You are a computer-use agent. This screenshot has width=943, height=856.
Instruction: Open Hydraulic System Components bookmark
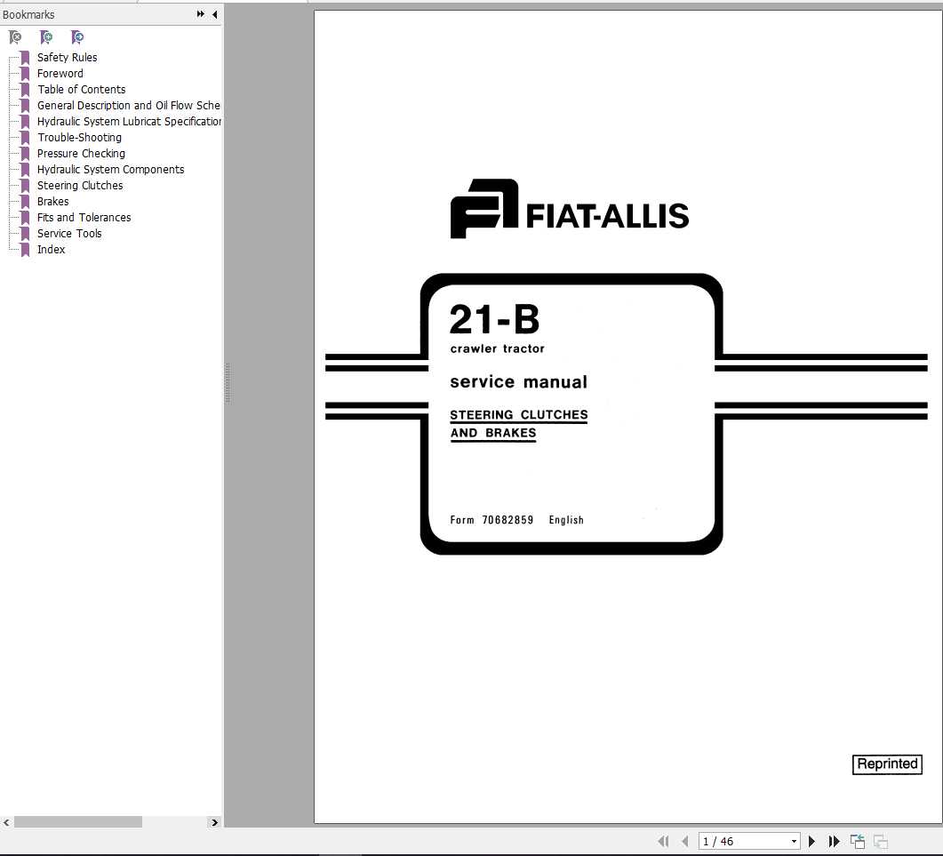[111, 170]
